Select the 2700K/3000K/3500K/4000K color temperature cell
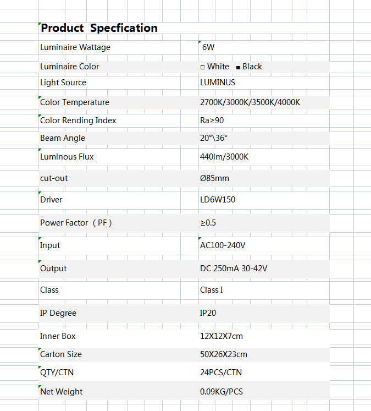Screen dimensions: 371x411 [x=250, y=102]
